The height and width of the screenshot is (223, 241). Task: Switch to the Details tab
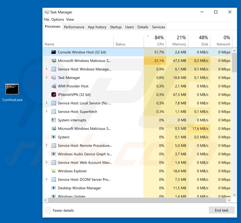pos(143,27)
